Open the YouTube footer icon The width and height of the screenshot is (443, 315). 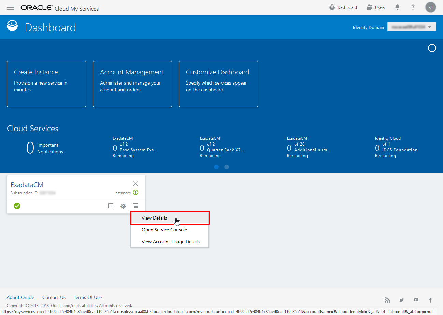coord(416,300)
